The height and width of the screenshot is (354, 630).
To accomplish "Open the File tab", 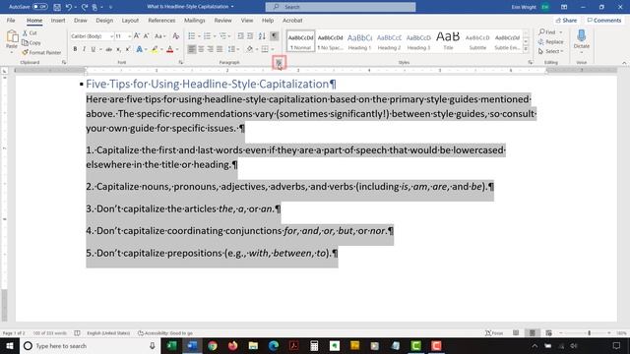I will pyautogui.click(x=11, y=21).
